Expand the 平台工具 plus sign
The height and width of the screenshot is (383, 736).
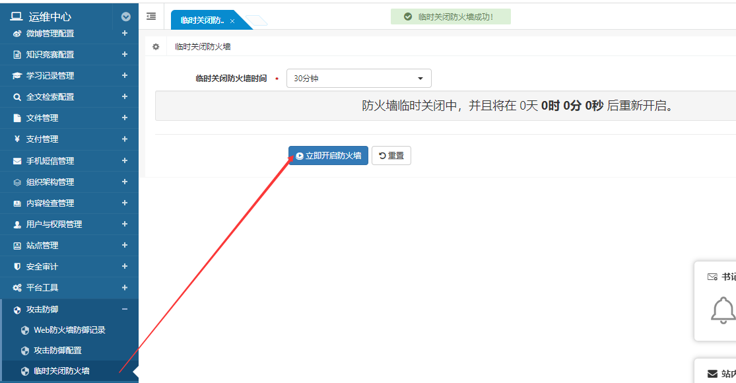coord(124,288)
